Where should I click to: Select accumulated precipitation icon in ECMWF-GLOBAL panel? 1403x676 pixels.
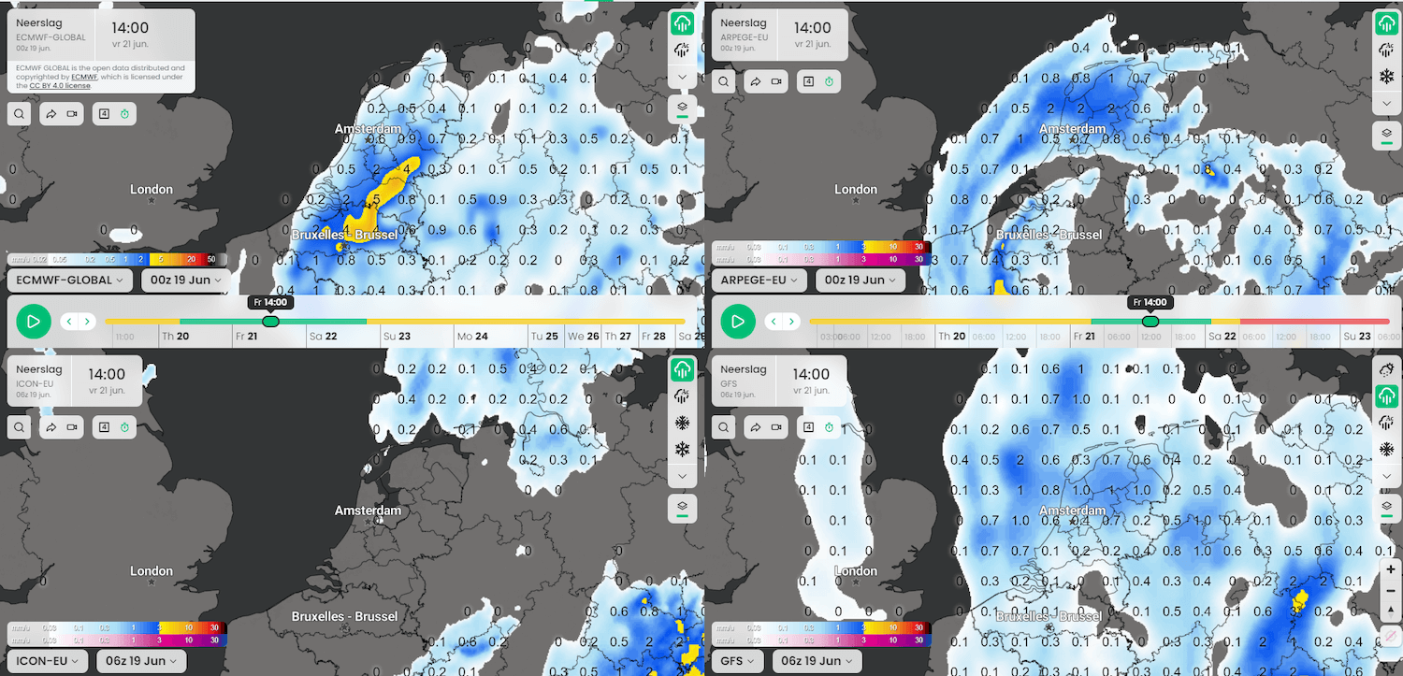683,50
